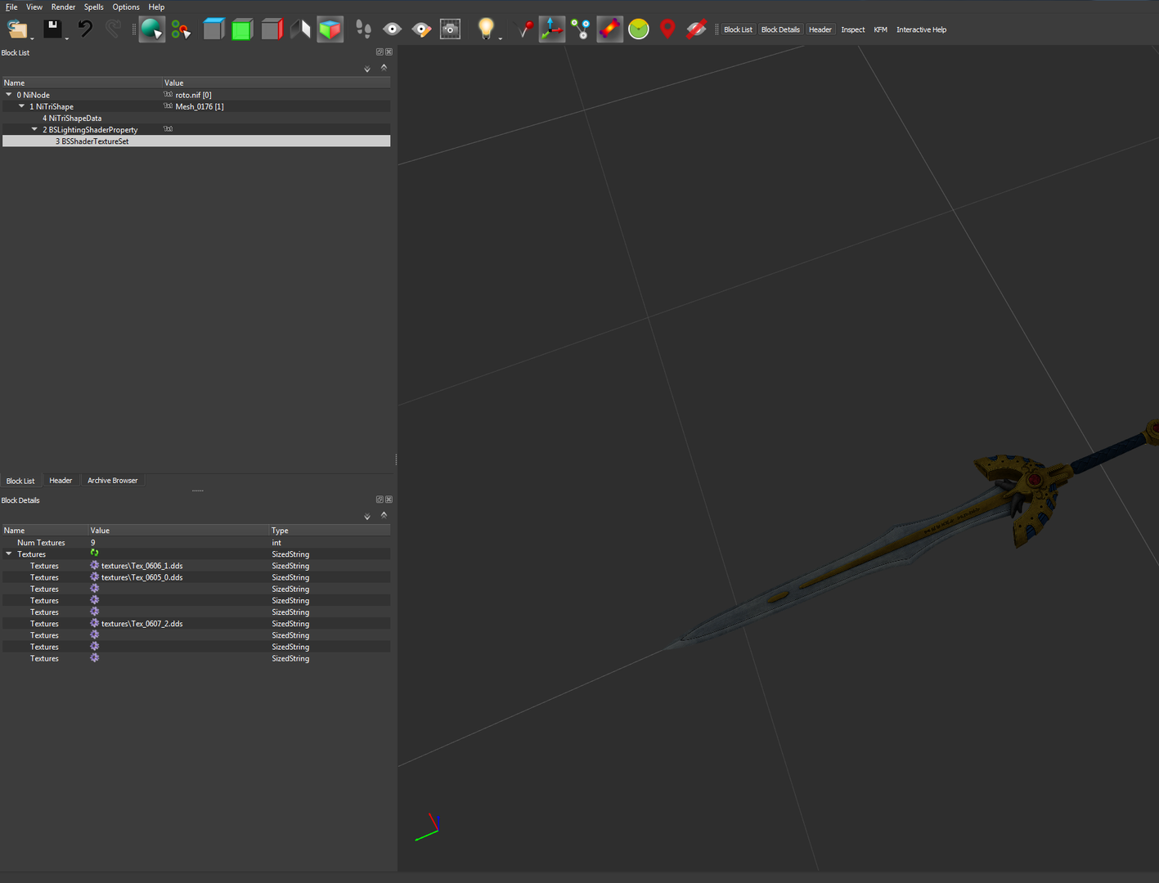This screenshot has height=883, width=1159.
Task: Collapse the 0 NiNode tree item
Action: pos(9,95)
